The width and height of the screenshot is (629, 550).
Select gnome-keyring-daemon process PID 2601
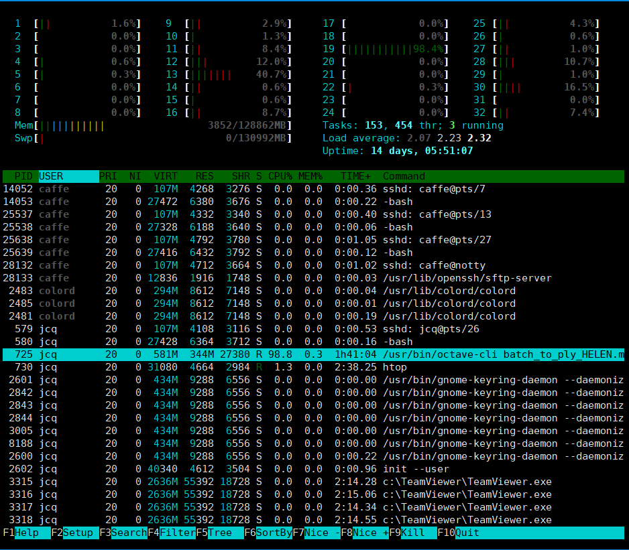pyautogui.click(x=313, y=380)
